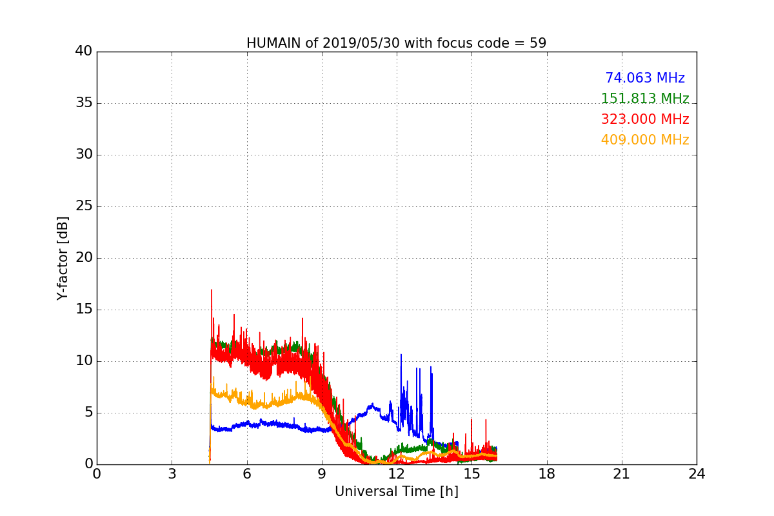Screen dimensions: 774x516
Task: Click the y-axis tick label 40
Action: pyautogui.click(x=83, y=52)
